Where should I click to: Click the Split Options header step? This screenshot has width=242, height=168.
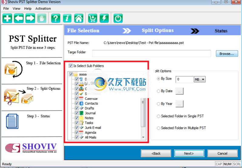click(x=158, y=30)
